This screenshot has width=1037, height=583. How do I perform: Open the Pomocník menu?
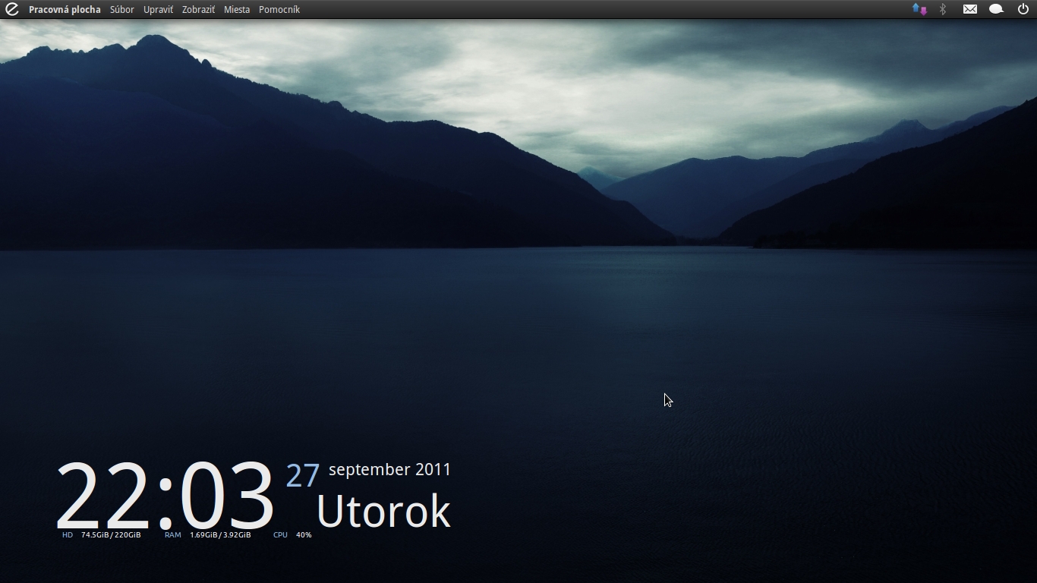(279, 9)
